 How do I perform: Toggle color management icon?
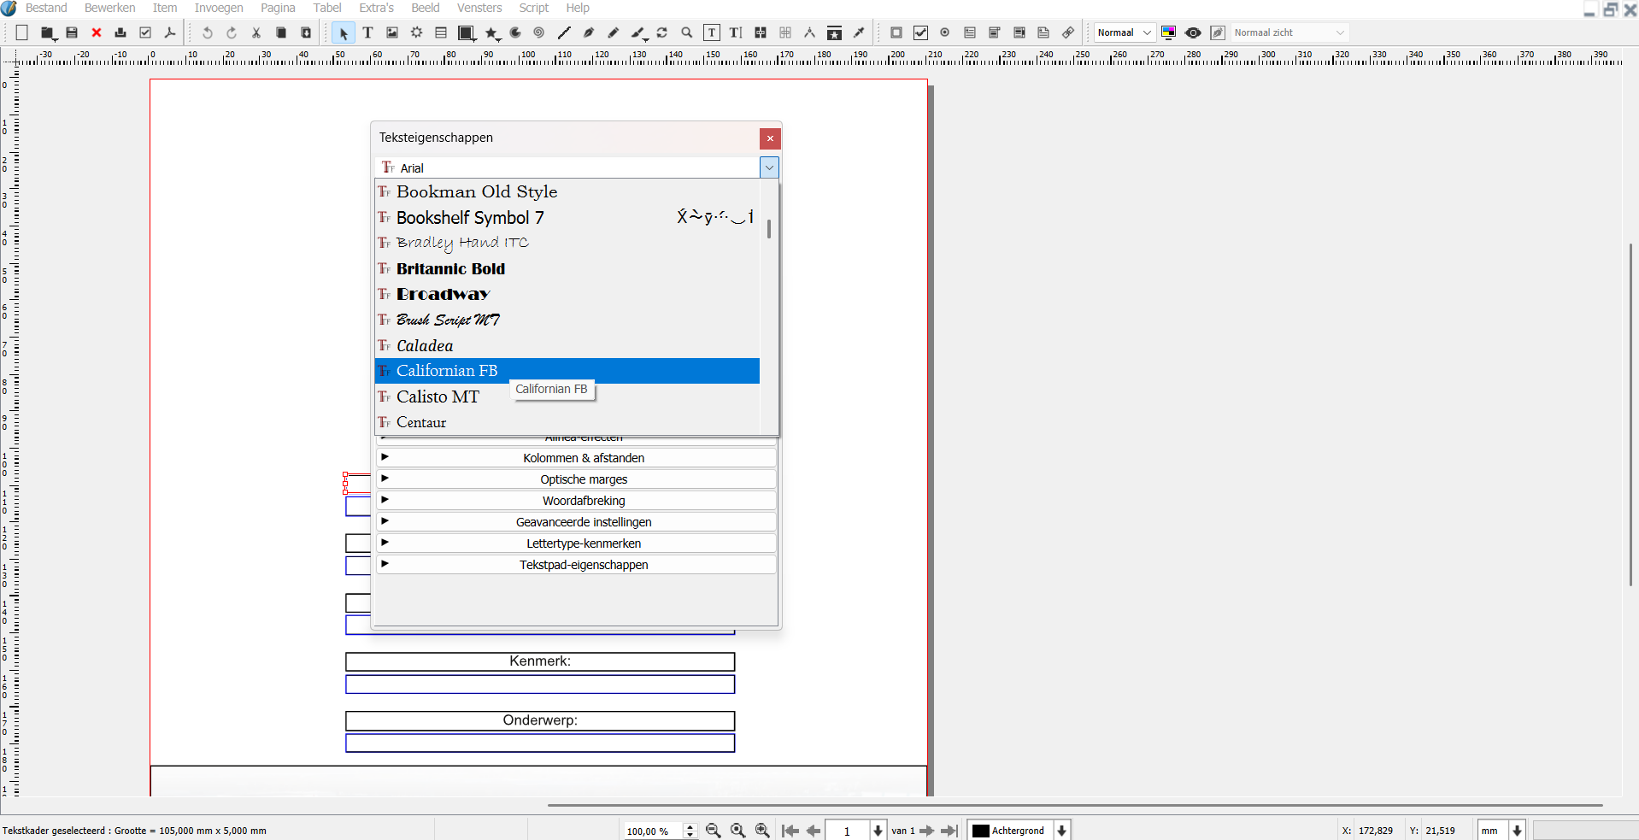[x=1169, y=32]
